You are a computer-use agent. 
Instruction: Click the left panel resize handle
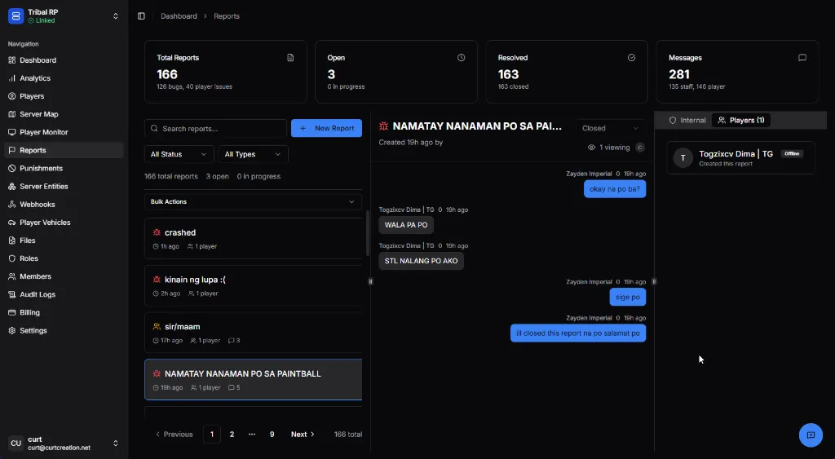371,281
